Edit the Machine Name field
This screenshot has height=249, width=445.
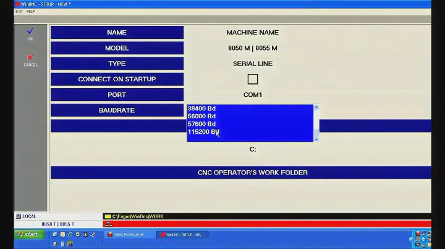tap(252, 33)
